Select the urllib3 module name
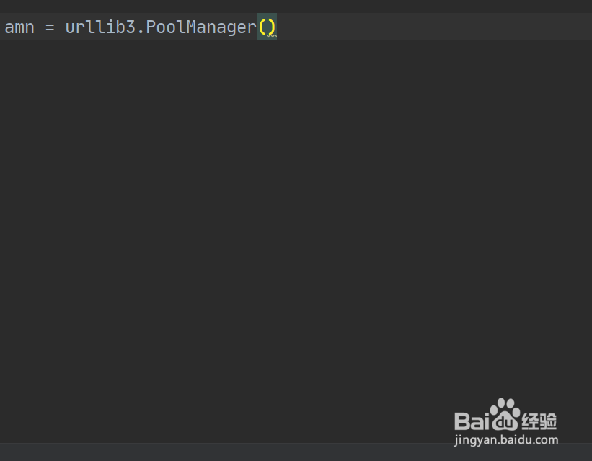Screen dimensions: 592x461 click(100, 27)
